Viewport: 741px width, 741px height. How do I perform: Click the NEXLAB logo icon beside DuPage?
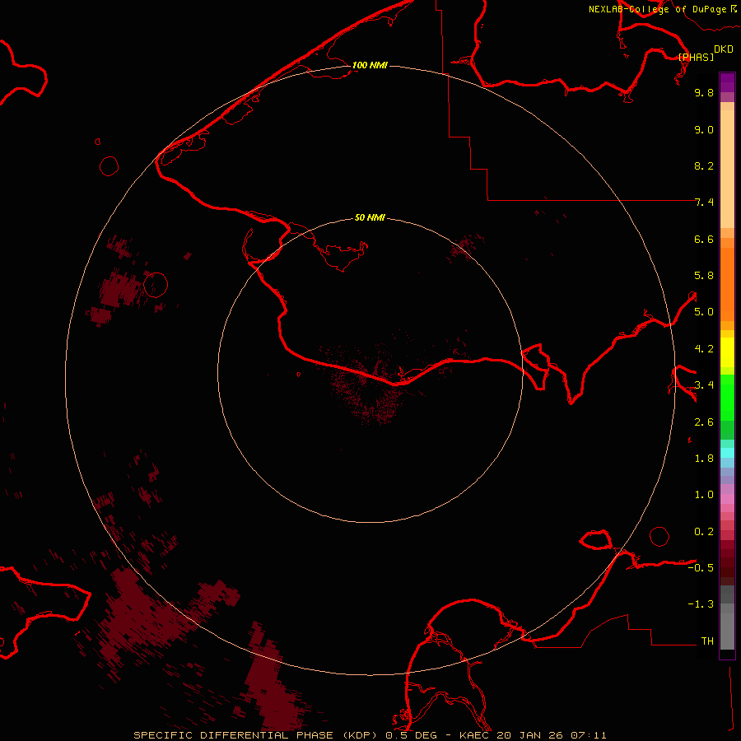point(734,9)
